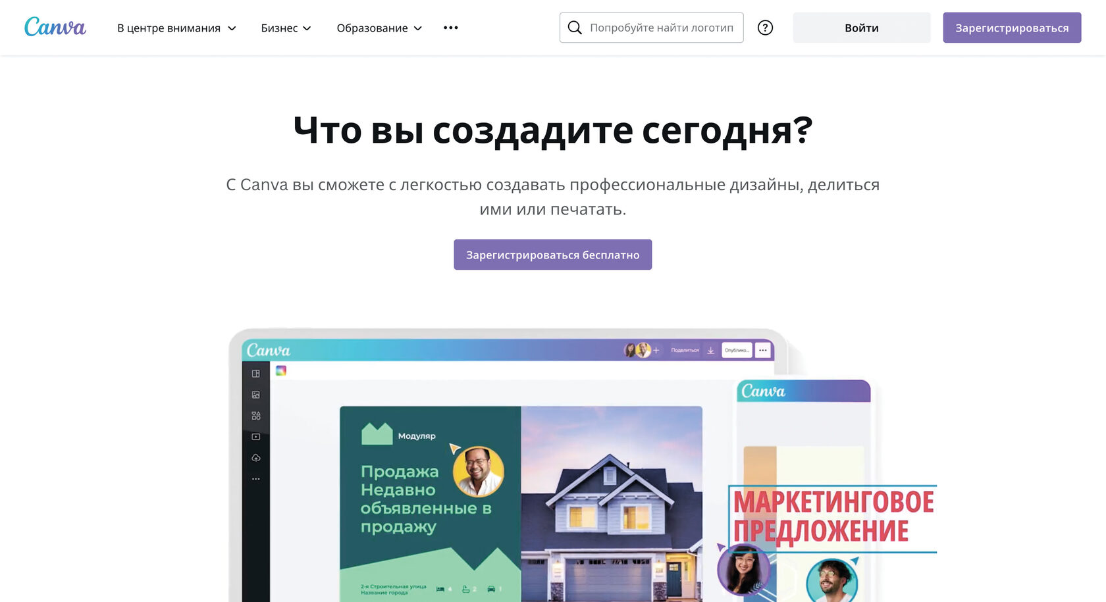Click the agent's round photo on the design
The width and height of the screenshot is (1106, 602).
[479, 471]
